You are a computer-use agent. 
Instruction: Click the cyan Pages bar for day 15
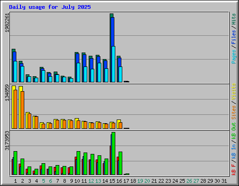coord(113,64)
